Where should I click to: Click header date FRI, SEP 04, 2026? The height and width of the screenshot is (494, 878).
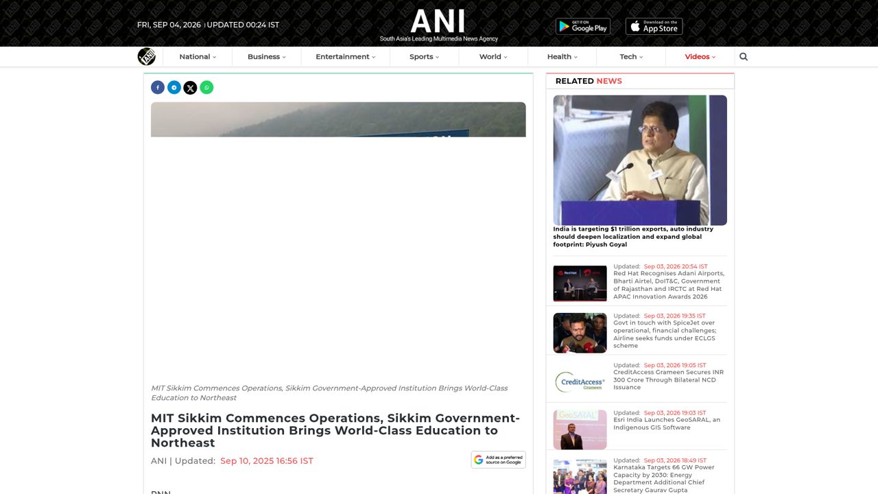[169, 25]
